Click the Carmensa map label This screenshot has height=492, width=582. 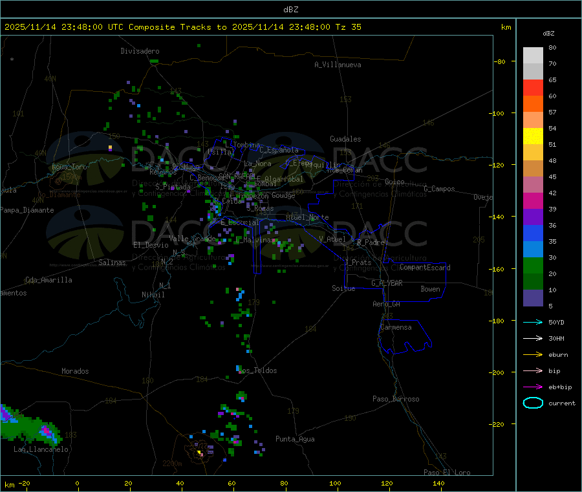pyautogui.click(x=396, y=327)
